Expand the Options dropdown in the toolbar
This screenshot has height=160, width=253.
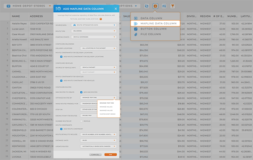(x=136, y=6)
